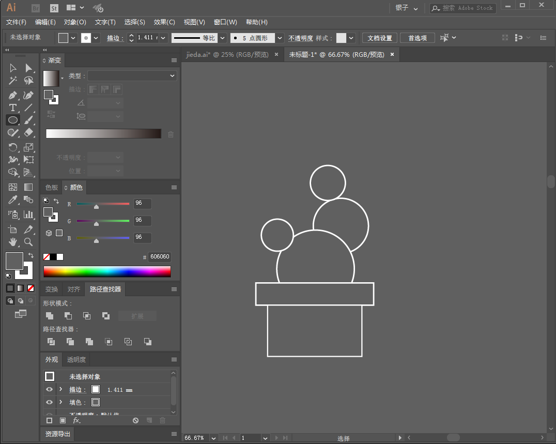Open the gradient 类型 dropdown
This screenshot has height=444, width=556.
click(x=132, y=76)
